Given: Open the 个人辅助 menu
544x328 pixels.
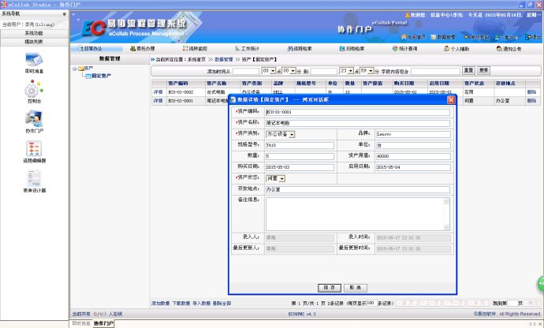Looking at the screenshot, I should pyautogui.click(x=456, y=49).
